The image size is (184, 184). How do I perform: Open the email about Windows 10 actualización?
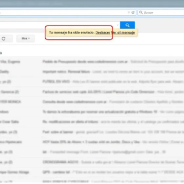(92, 112)
